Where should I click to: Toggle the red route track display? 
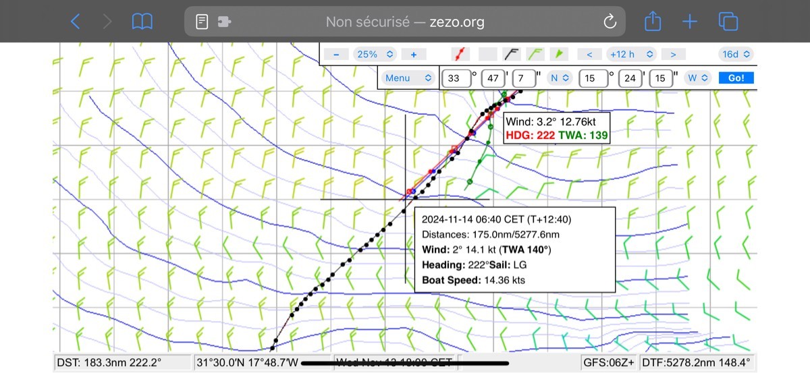(460, 54)
